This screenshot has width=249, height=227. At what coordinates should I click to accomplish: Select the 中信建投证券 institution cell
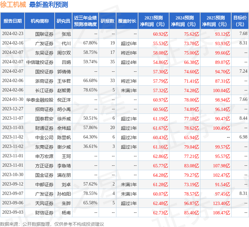coord(40,62)
